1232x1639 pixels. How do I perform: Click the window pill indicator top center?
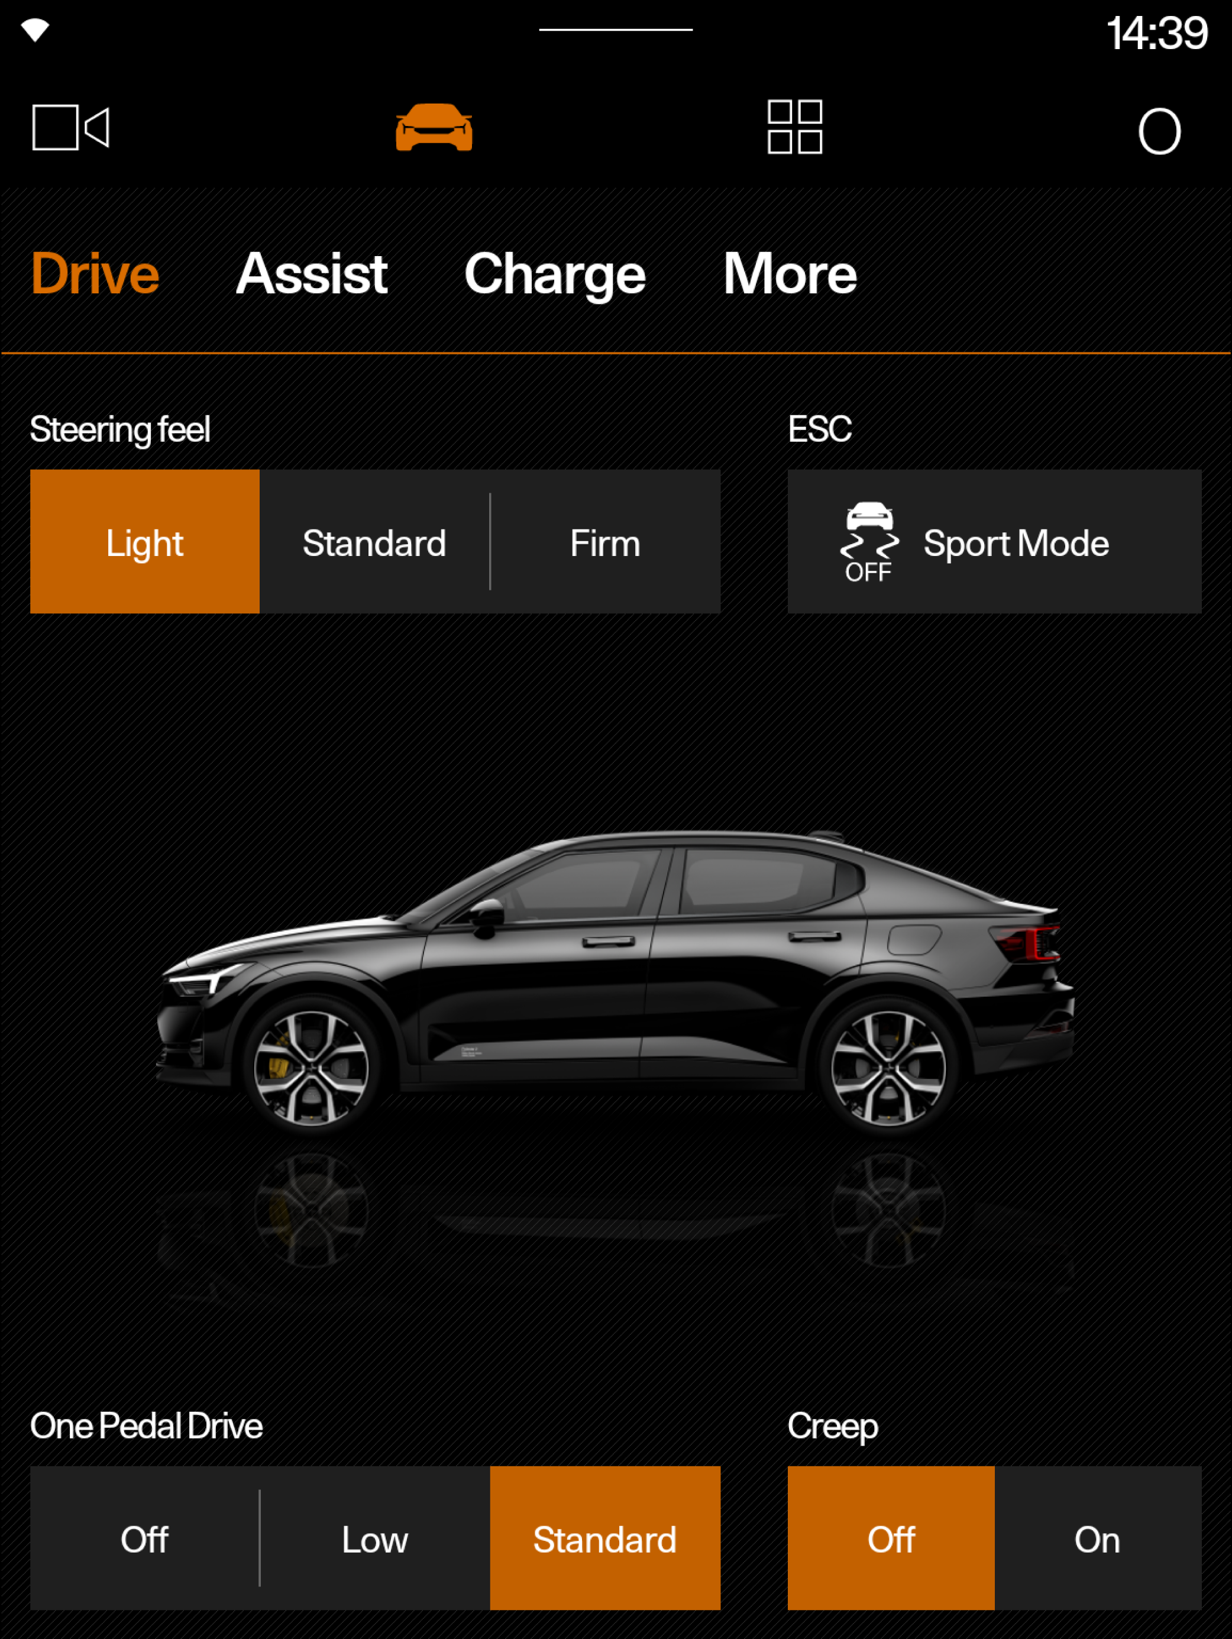click(x=616, y=27)
